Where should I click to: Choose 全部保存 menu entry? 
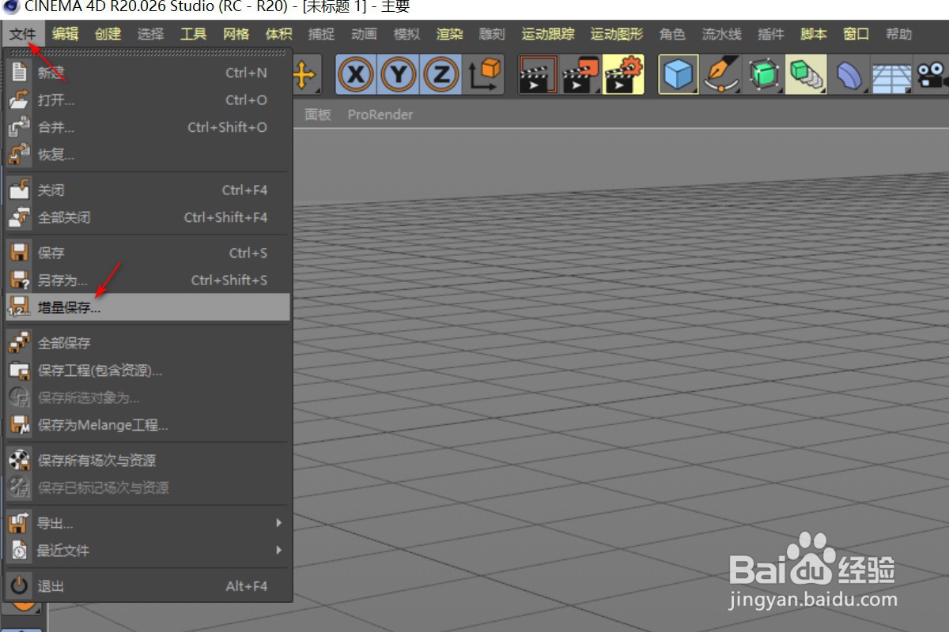click(149, 344)
